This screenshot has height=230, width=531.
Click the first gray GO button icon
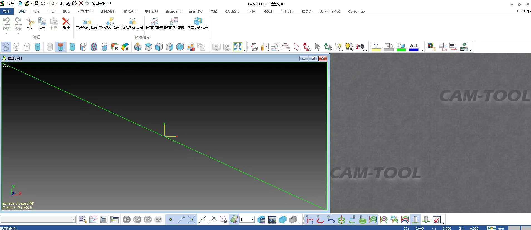pyautogui.click(x=127, y=219)
